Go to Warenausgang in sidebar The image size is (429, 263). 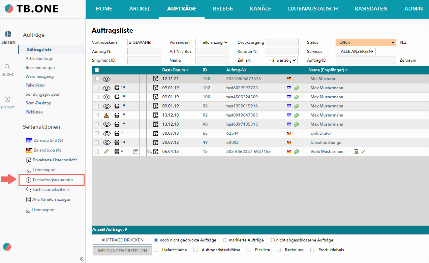point(40,76)
